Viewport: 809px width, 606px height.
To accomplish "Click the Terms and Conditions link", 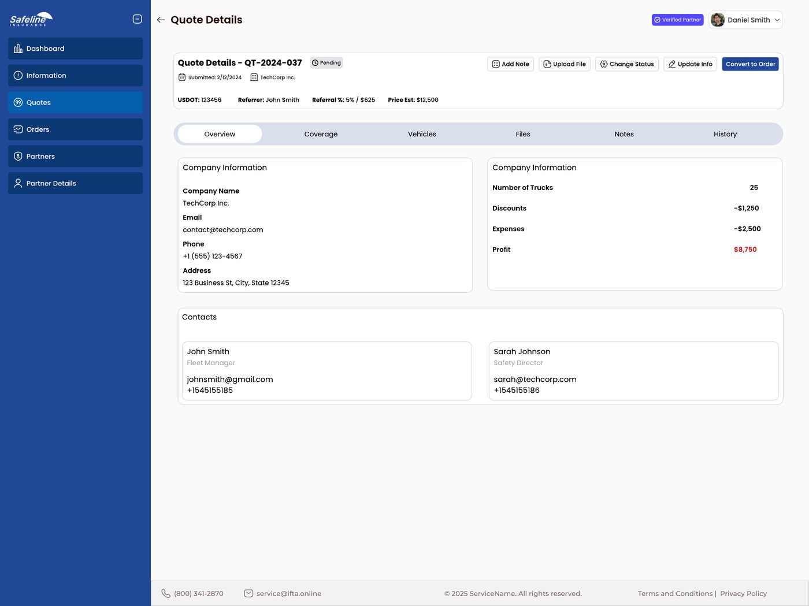I will click(x=675, y=593).
